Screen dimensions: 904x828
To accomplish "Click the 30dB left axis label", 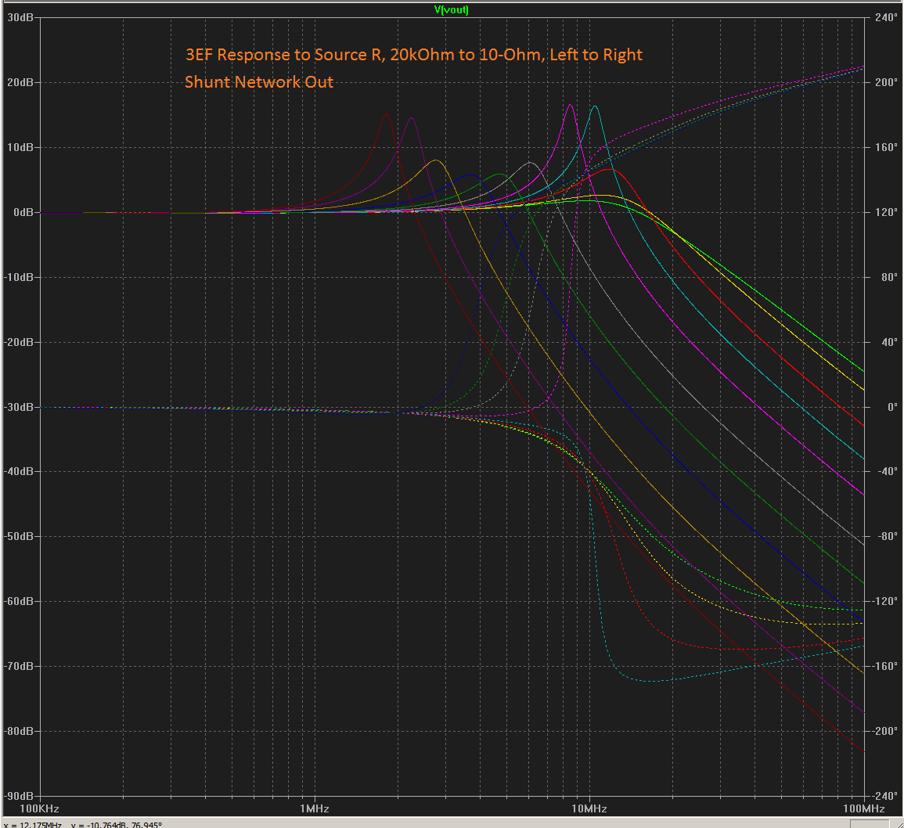I will pos(20,17).
